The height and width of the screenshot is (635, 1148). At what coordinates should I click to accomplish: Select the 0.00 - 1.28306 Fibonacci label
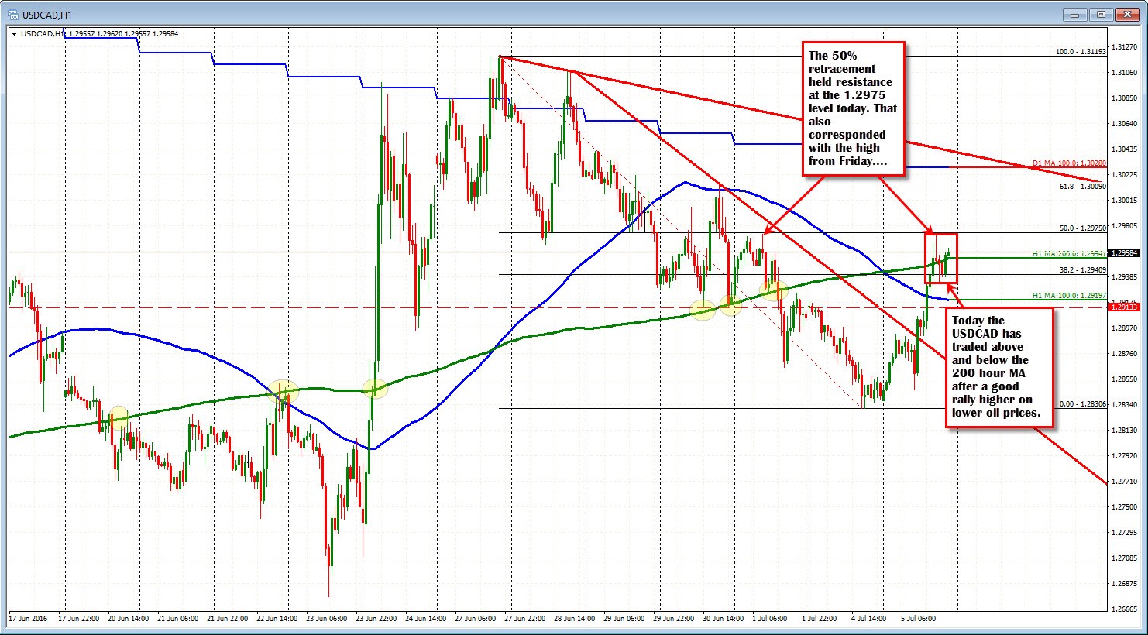click(x=1082, y=404)
